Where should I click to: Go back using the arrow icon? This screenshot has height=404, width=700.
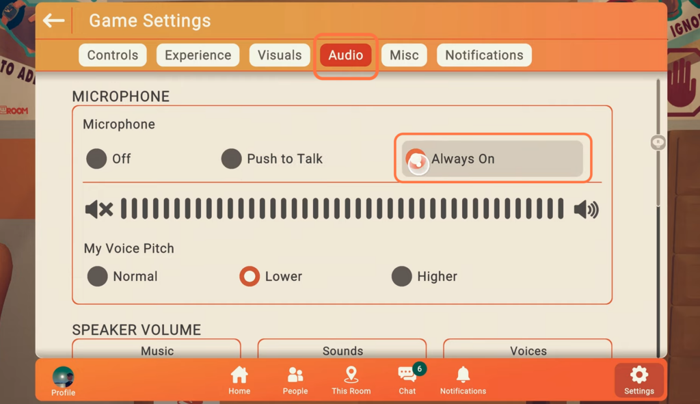click(x=53, y=21)
